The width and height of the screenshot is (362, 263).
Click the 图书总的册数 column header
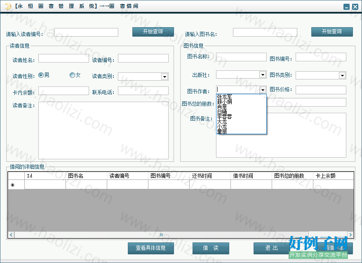(292, 176)
